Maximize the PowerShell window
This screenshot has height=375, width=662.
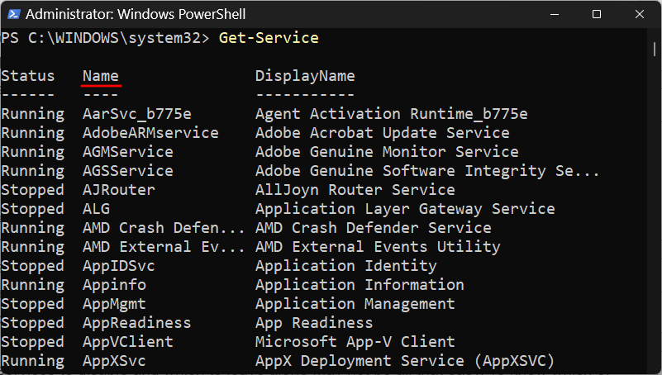596,14
